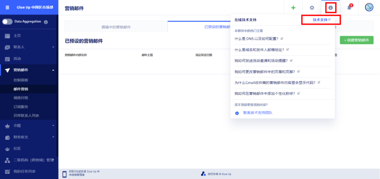This screenshot has width=380, height=179.
Task: Open the 技术支持 link
Action: click(x=320, y=20)
